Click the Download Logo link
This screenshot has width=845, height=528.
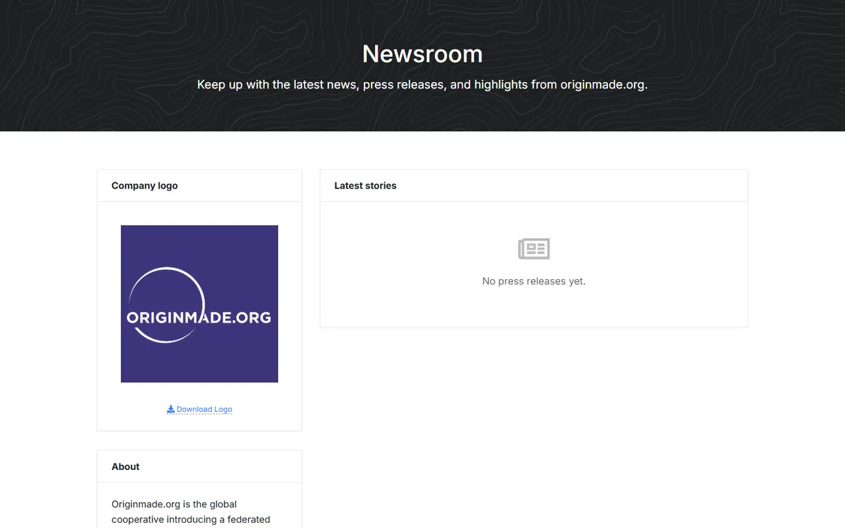tap(199, 409)
